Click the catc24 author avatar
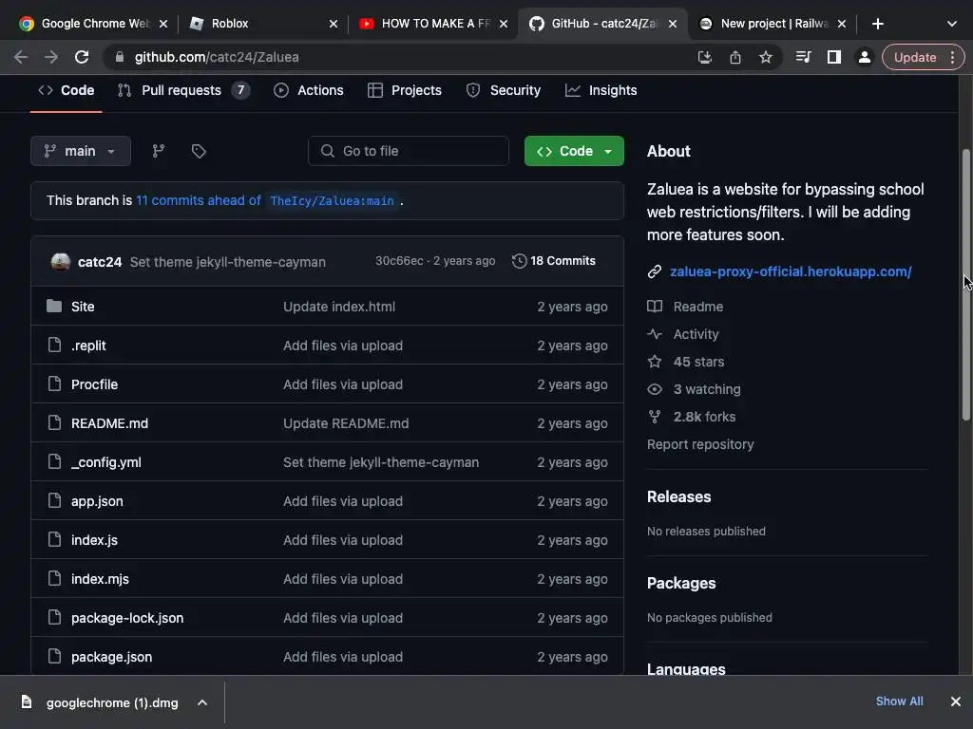 (60, 262)
